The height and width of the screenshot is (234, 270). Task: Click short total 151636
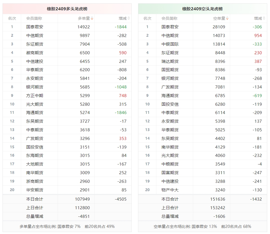[218, 199]
